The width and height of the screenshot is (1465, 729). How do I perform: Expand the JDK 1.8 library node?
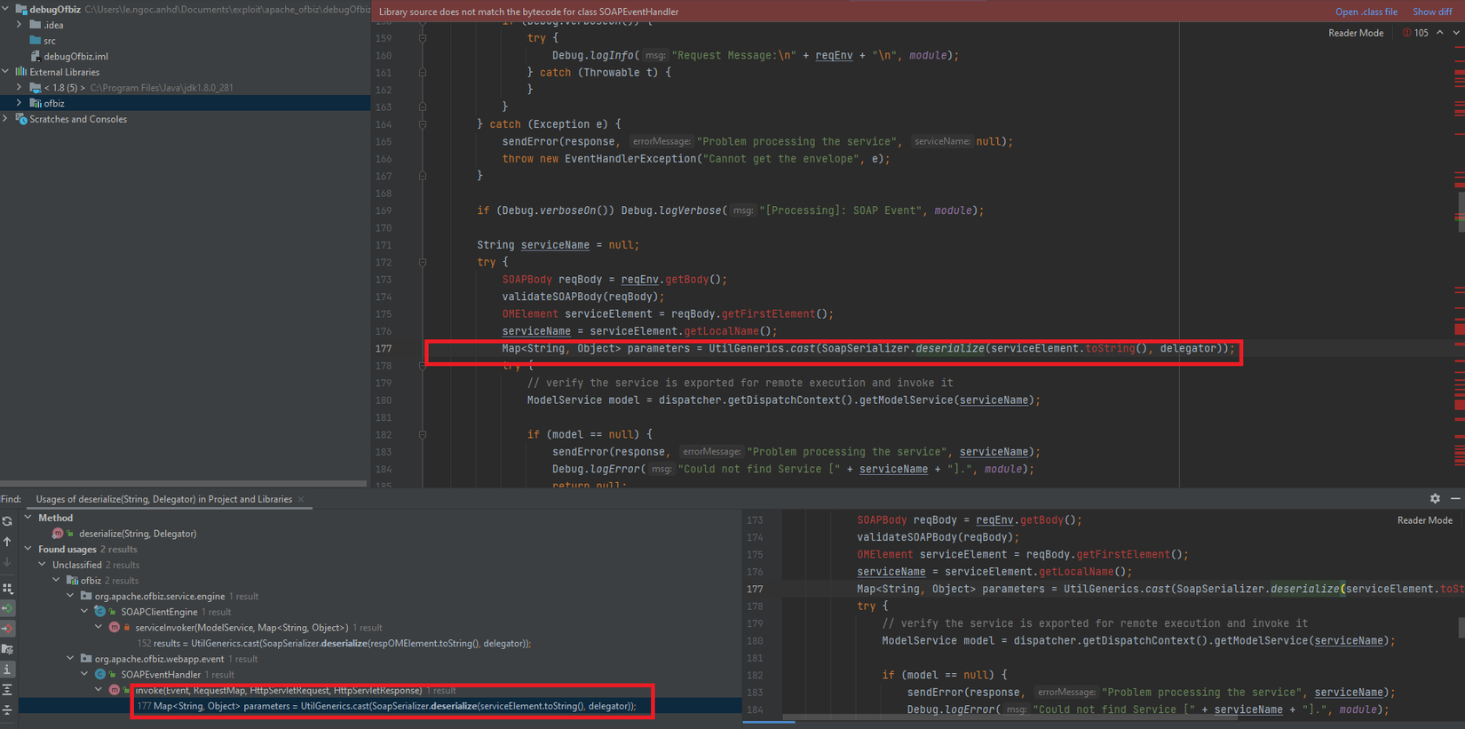(x=20, y=87)
